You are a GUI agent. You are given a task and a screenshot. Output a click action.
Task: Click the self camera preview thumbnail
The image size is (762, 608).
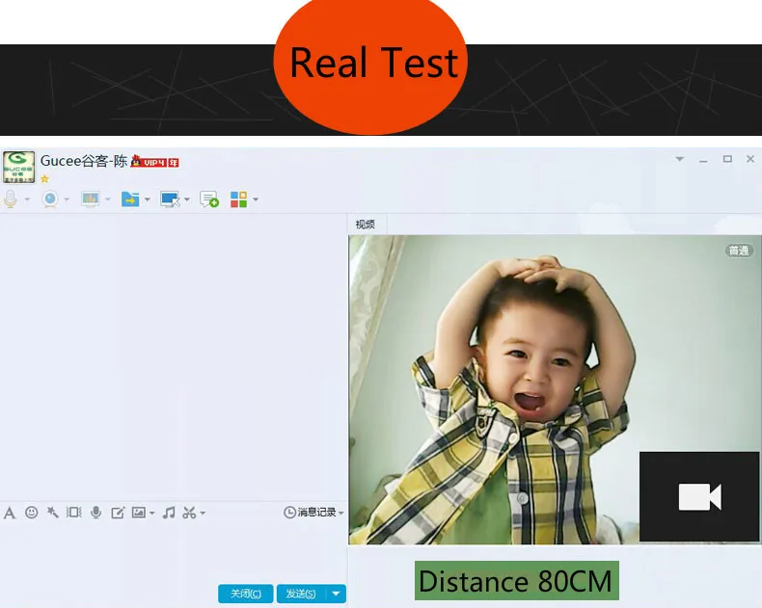[699, 496]
